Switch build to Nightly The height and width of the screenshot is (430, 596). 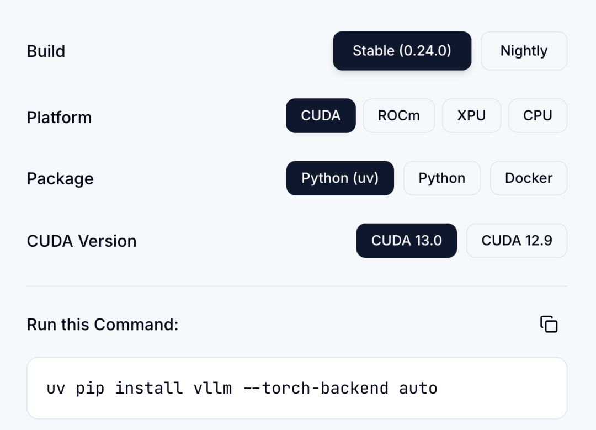pyautogui.click(x=524, y=51)
